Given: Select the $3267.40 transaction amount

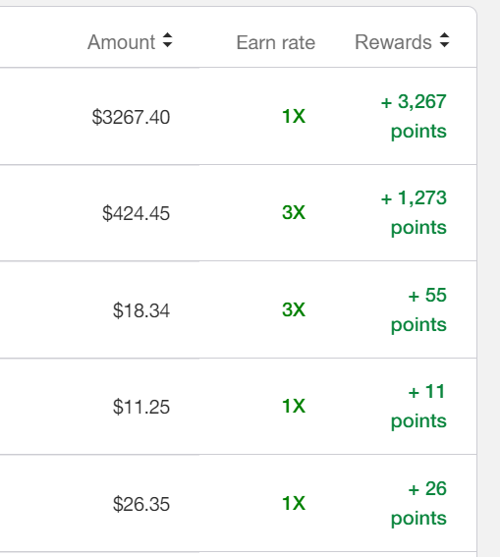Looking at the screenshot, I should [131, 117].
